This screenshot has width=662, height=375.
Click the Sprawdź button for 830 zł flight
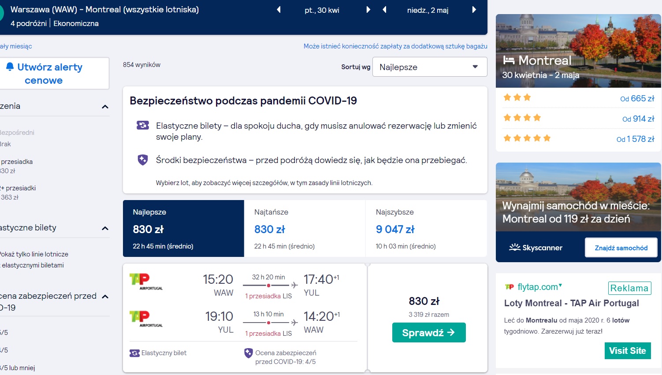pos(429,333)
